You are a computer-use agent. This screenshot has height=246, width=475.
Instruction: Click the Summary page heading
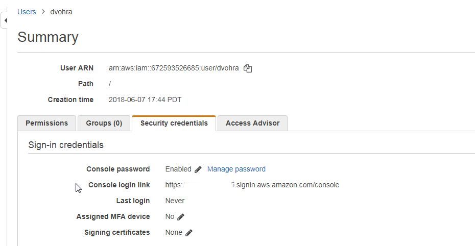[x=48, y=37]
